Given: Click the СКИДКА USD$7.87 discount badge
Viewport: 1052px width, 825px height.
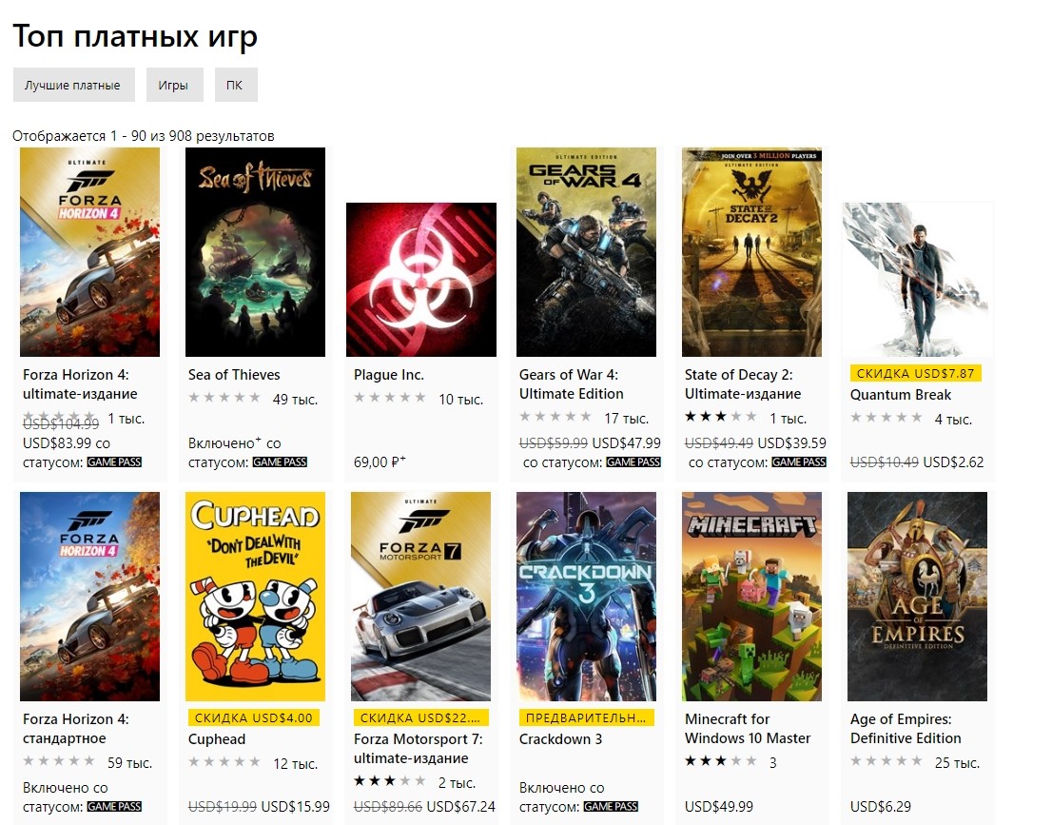Looking at the screenshot, I should [915, 373].
